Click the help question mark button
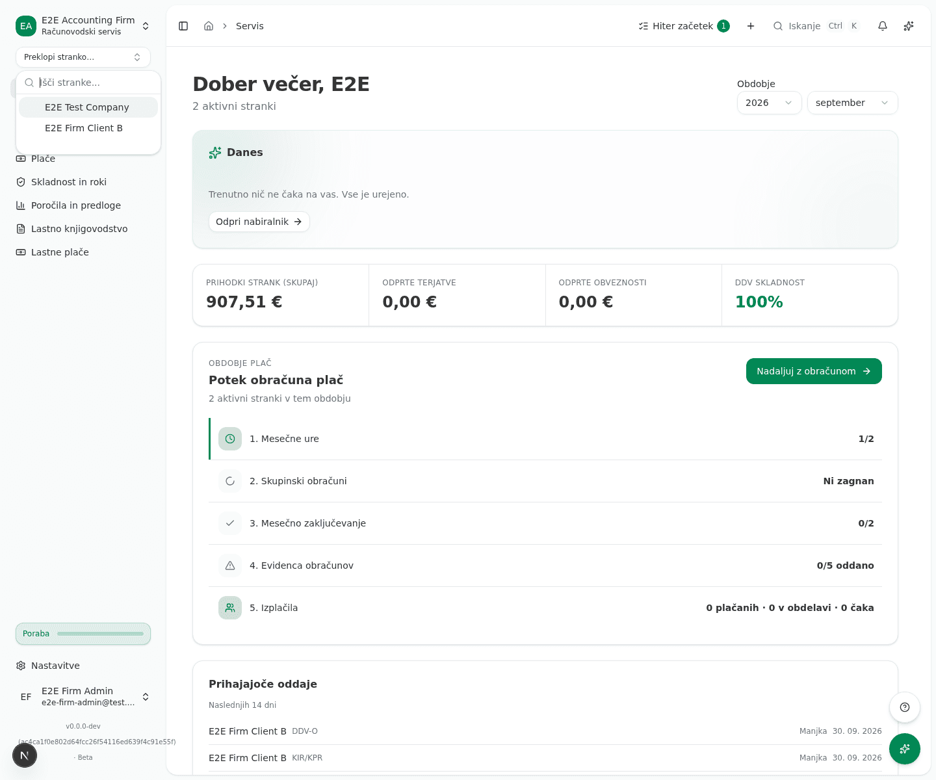The height and width of the screenshot is (780, 936). [905, 707]
